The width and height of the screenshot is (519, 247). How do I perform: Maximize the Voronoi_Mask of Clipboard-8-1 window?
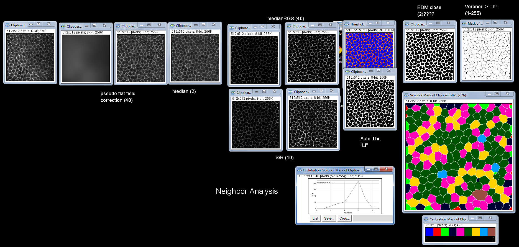[x=497, y=94]
